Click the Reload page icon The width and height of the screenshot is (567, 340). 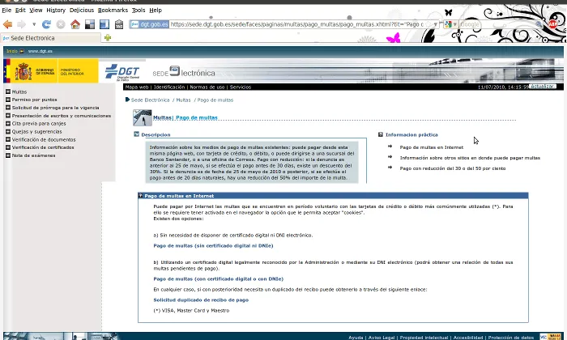[47, 24]
